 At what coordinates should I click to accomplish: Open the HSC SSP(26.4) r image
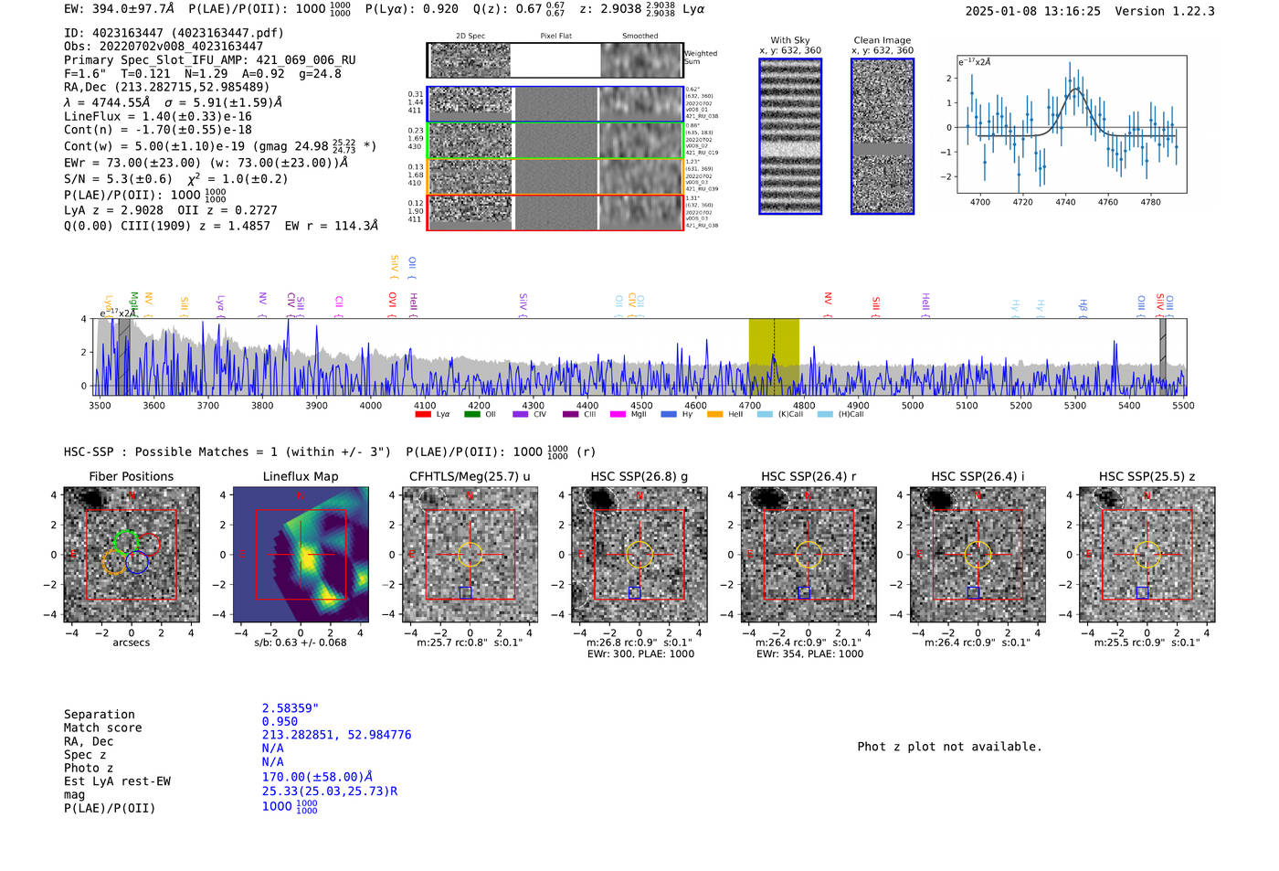809,555
